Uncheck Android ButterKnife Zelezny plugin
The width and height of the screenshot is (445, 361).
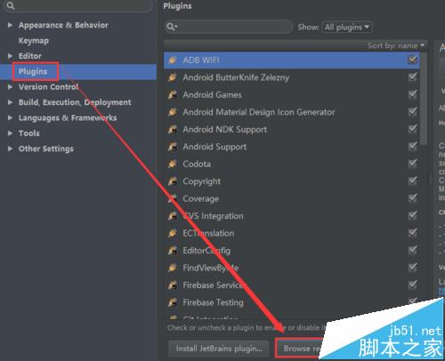point(413,77)
